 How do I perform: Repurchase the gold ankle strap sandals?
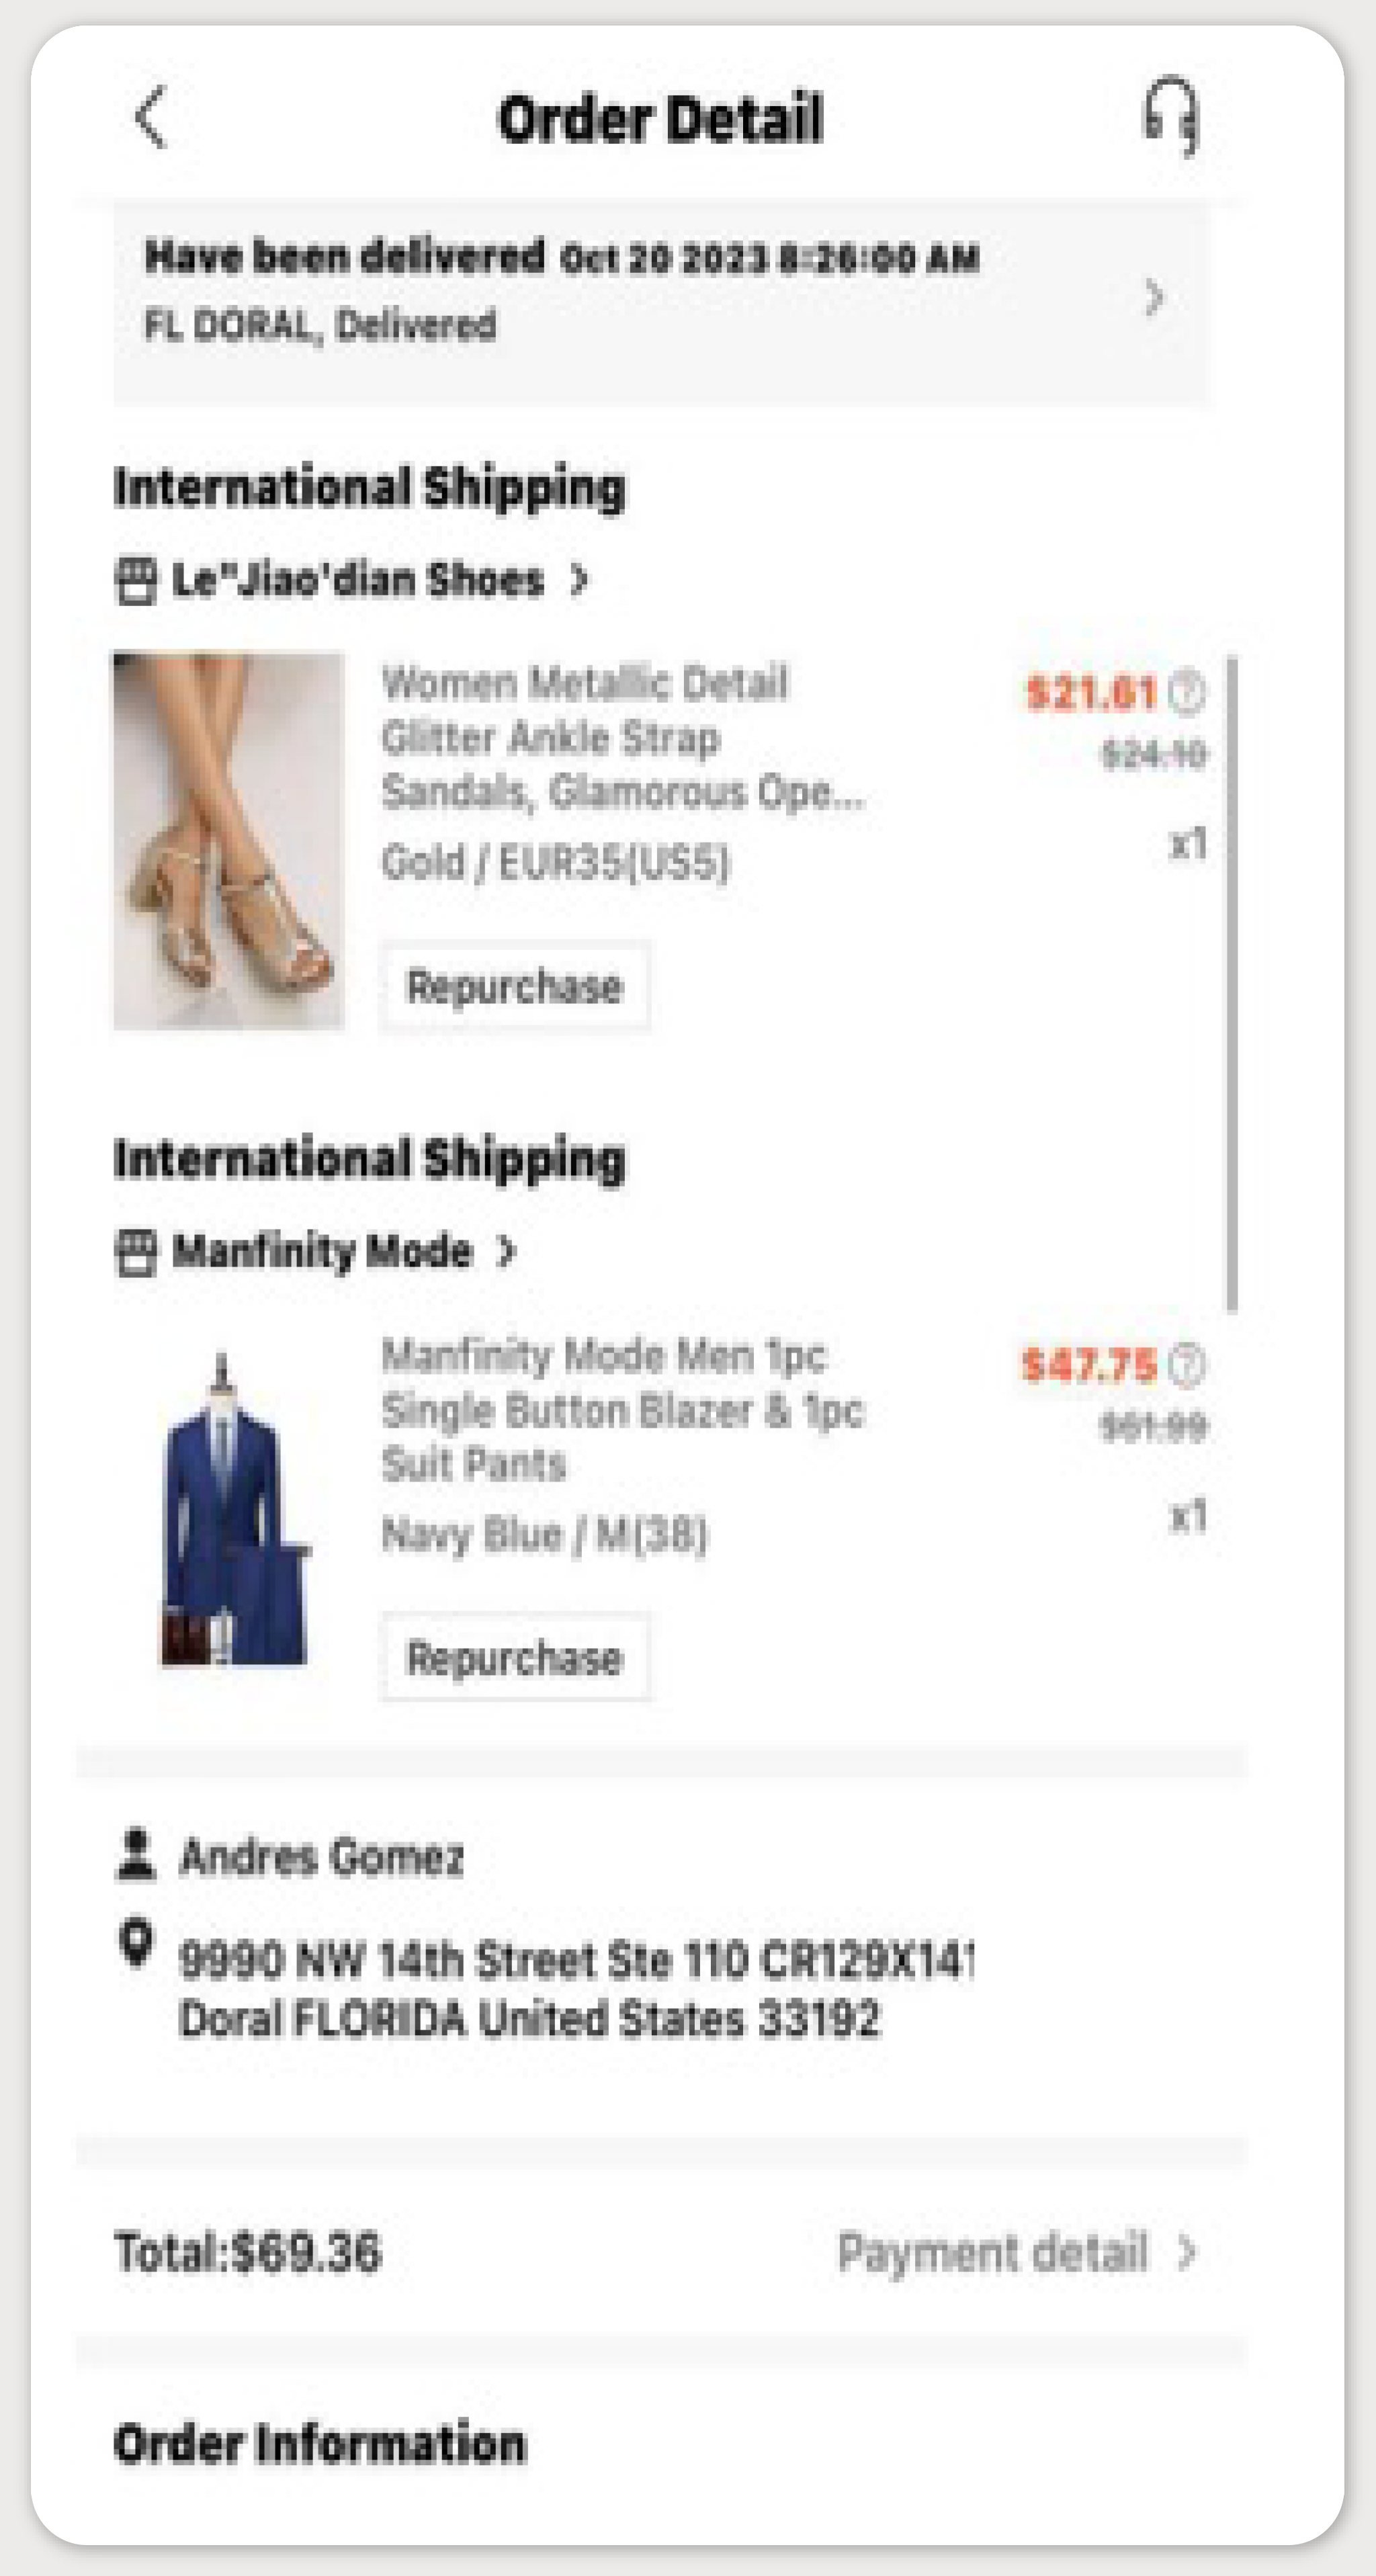tap(514, 986)
